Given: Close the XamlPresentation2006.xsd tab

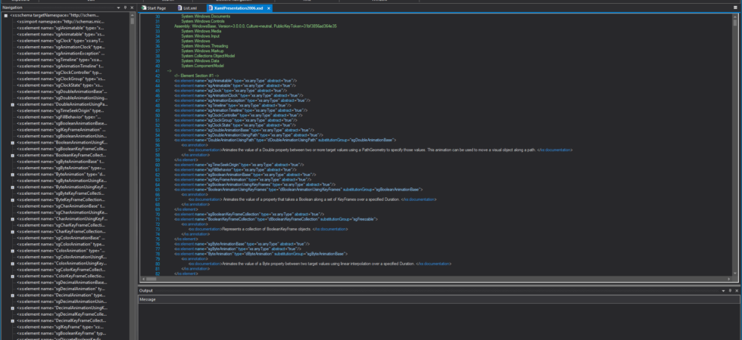Looking at the screenshot, I should (269, 8).
